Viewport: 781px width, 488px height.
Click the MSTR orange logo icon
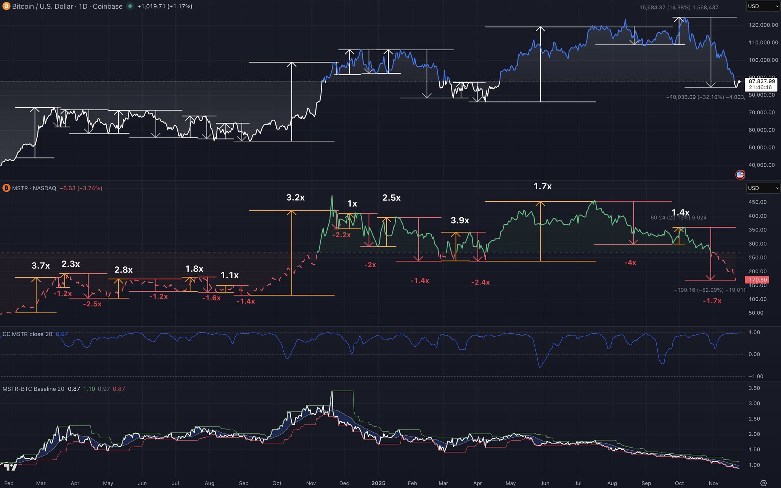click(x=6, y=188)
